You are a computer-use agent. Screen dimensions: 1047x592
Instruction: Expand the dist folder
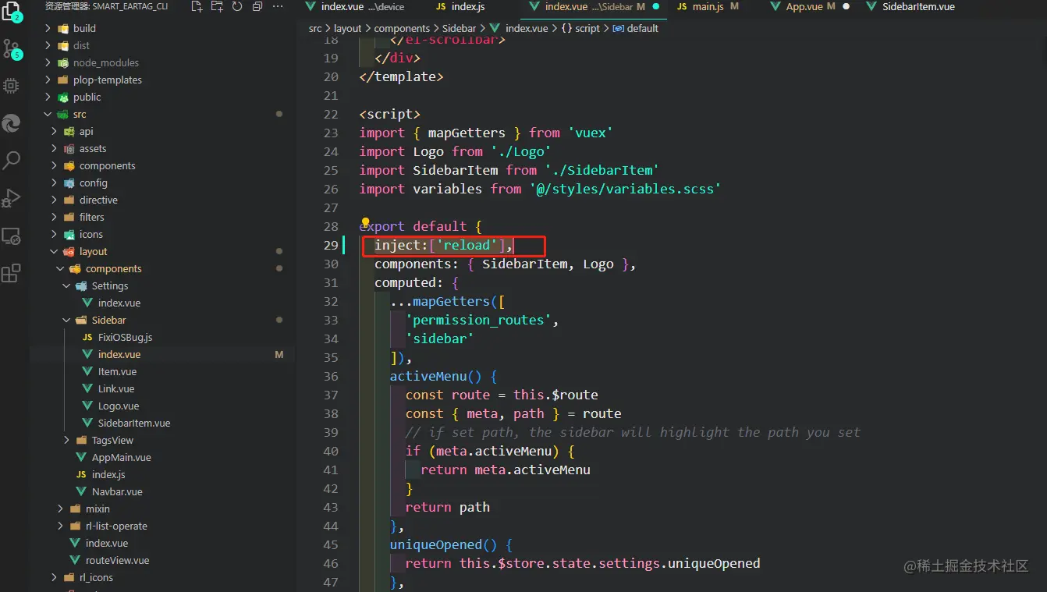click(x=48, y=45)
